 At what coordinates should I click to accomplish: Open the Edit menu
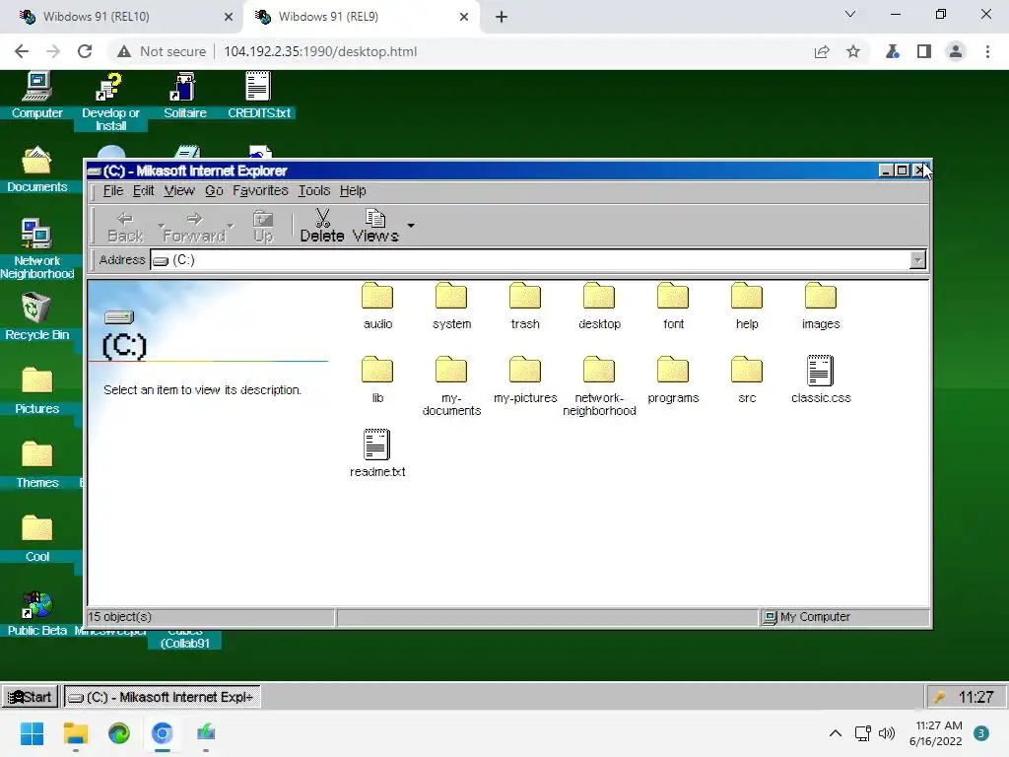(x=143, y=190)
